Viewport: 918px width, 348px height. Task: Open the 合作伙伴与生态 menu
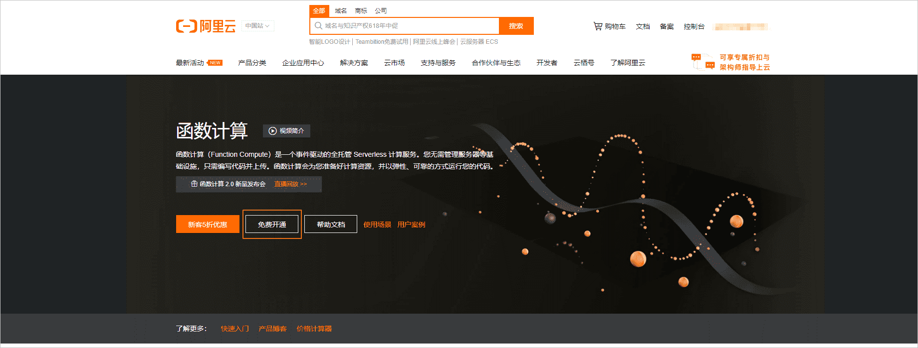point(496,63)
